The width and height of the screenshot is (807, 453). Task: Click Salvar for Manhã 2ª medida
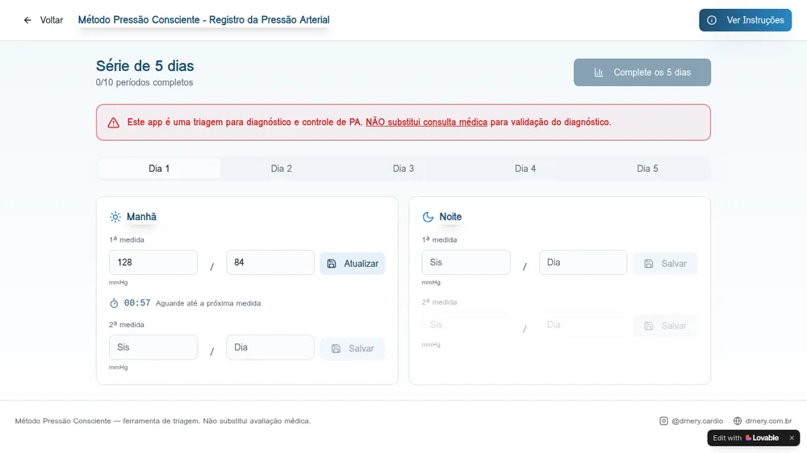click(353, 349)
